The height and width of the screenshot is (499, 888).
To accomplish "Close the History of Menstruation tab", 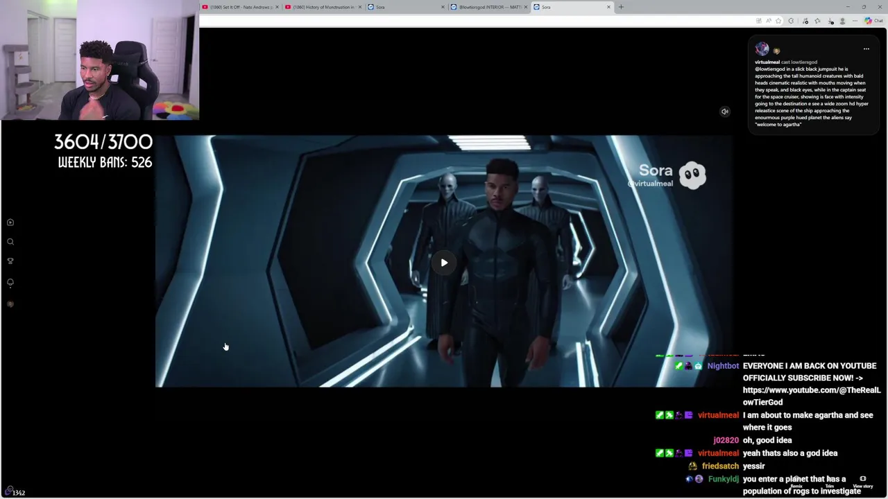I will pos(359,7).
